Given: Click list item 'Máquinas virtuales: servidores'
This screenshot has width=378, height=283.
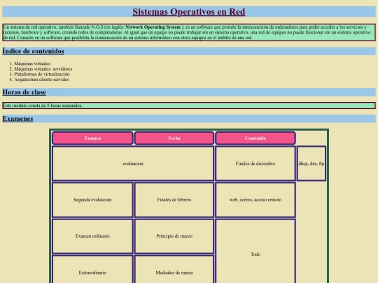Looking at the screenshot, I should [43, 68].
